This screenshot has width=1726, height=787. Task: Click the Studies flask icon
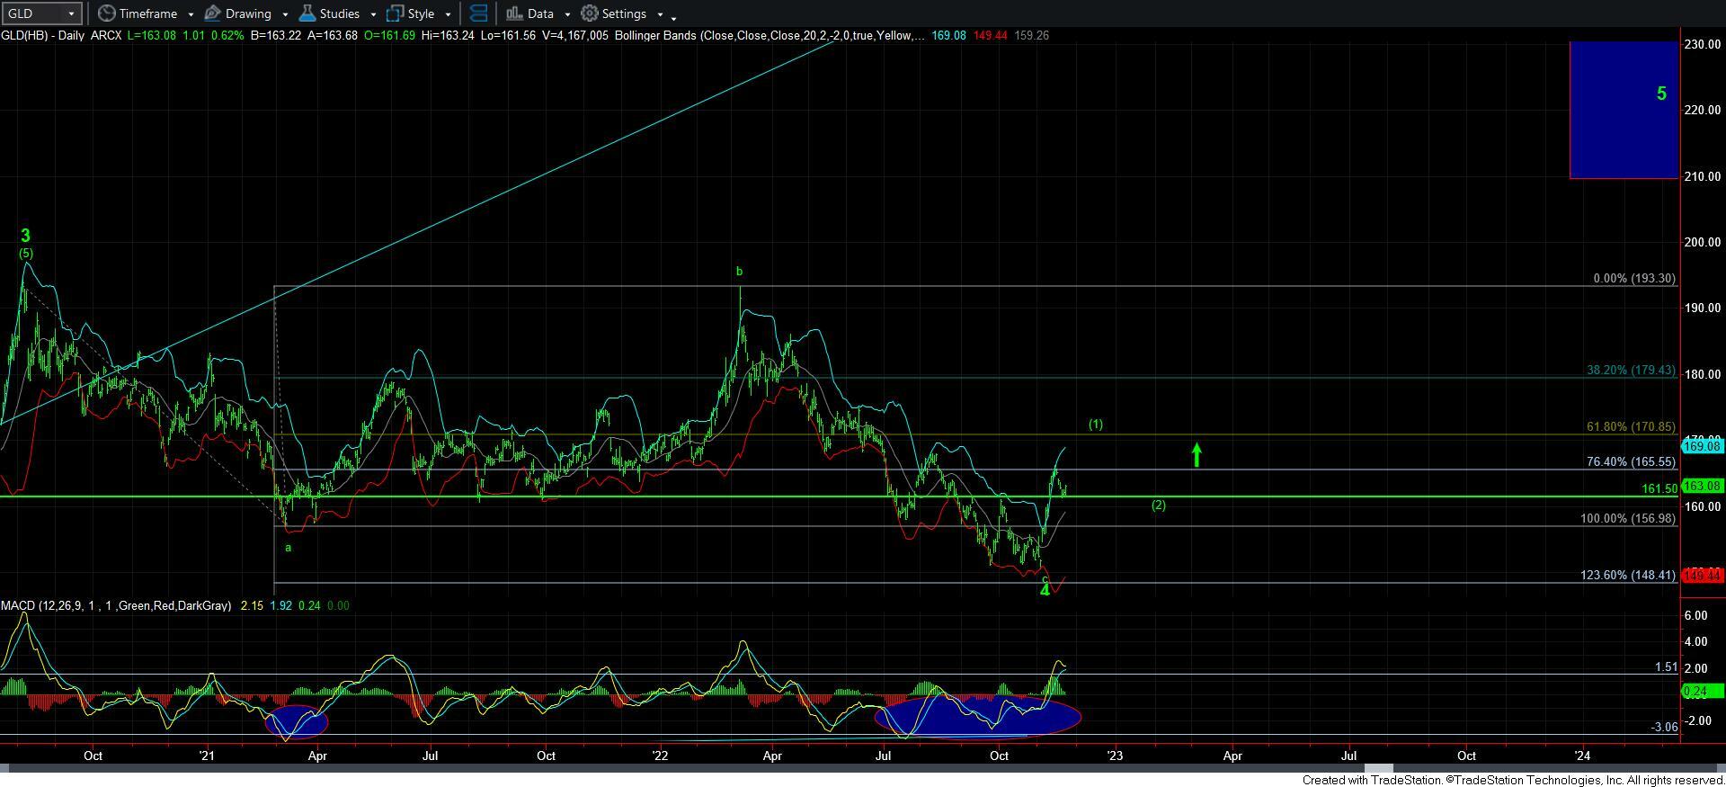(x=307, y=13)
